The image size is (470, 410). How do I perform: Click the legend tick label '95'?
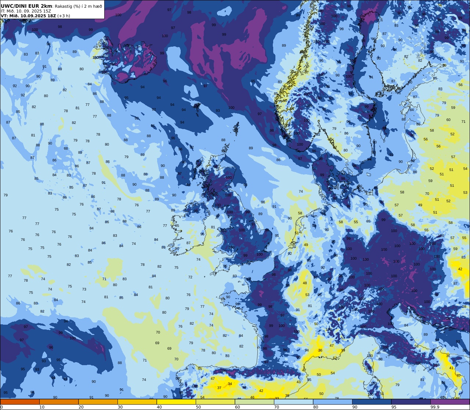pyautogui.click(x=394, y=407)
